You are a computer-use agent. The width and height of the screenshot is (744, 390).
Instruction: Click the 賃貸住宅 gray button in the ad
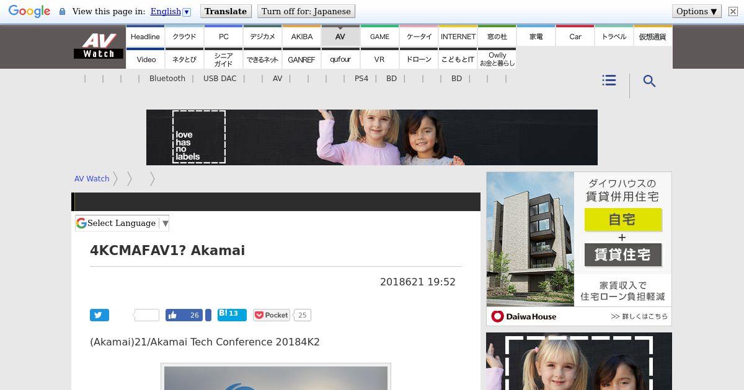(x=623, y=254)
